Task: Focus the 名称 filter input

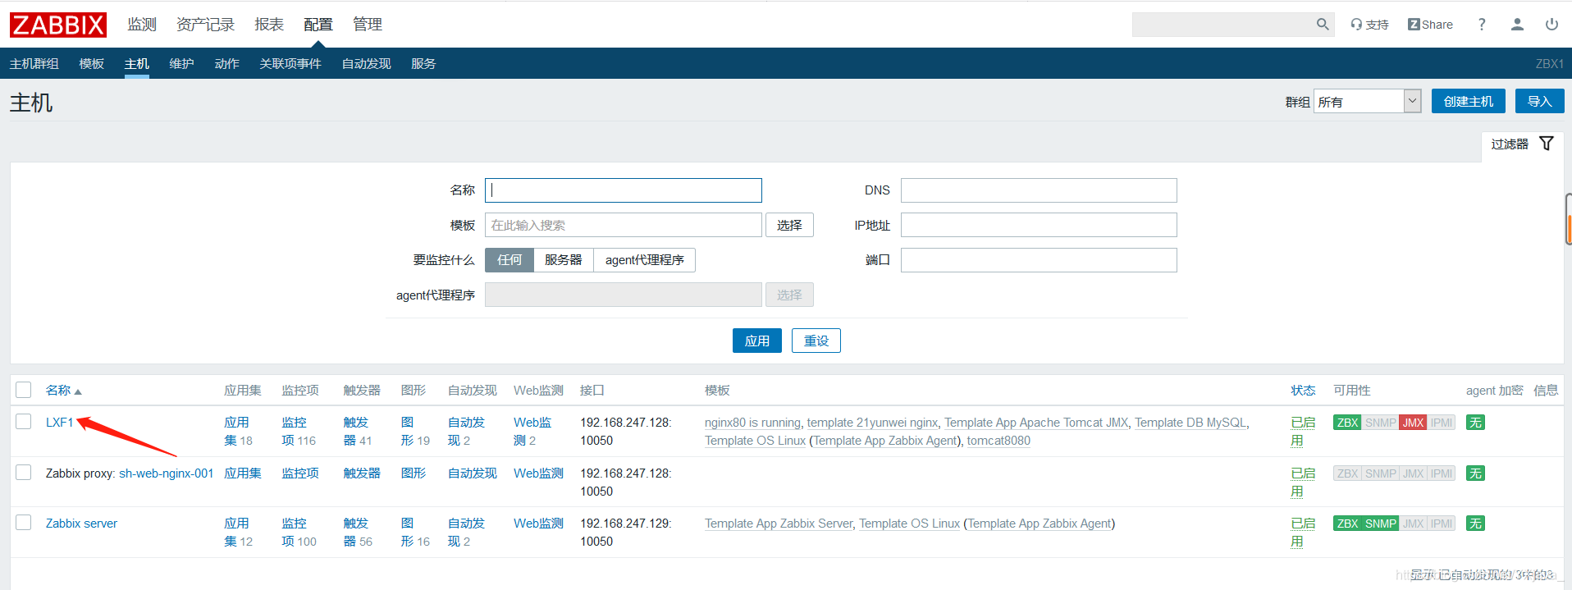Action: click(624, 190)
